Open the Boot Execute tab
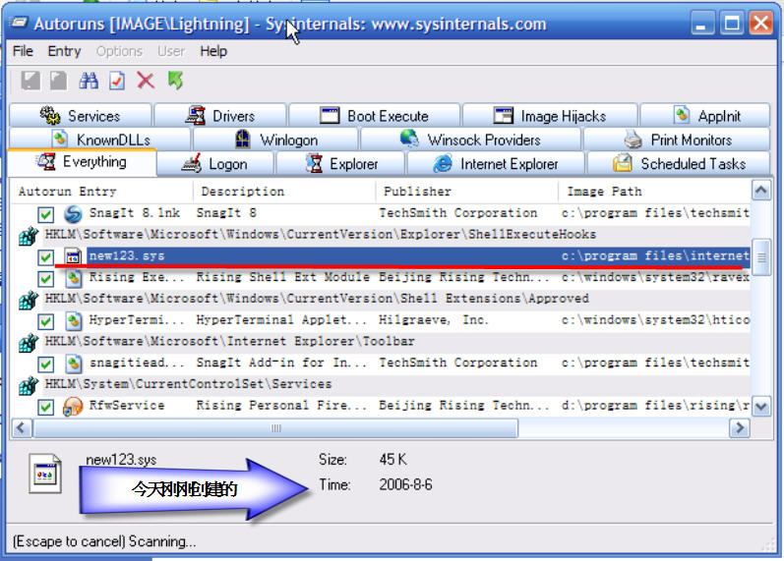 (x=374, y=115)
